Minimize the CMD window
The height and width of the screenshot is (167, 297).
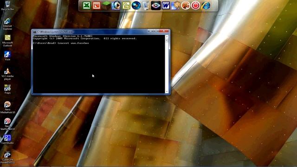click(150, 31)
